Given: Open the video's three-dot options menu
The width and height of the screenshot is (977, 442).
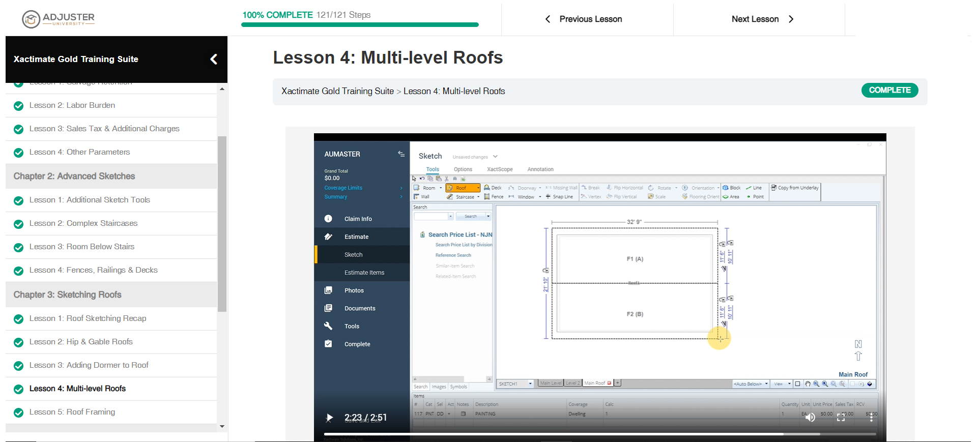Looking at the screenshot, I should (x=871, y=418).
